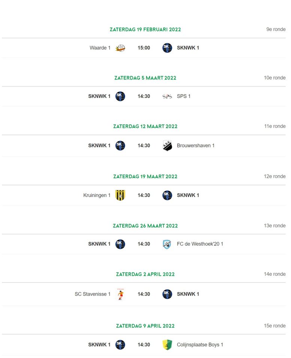
Task: Click the 15:00 kickoff time
Action: click(144, 48)
